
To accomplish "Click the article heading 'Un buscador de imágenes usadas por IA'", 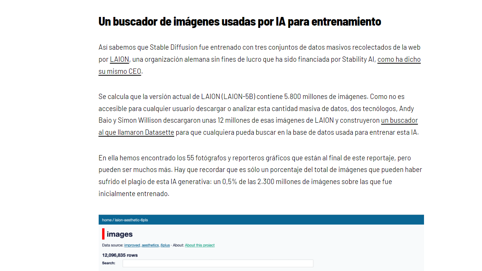I will (x=239, y=21).
